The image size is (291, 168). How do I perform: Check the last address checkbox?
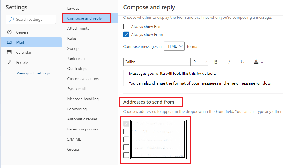(x=126, y=155)
